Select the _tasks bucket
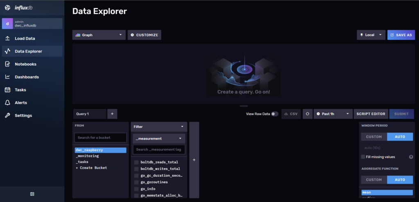Image resolution: width=419 pixels, height=202 pixels. click(101, 162)
